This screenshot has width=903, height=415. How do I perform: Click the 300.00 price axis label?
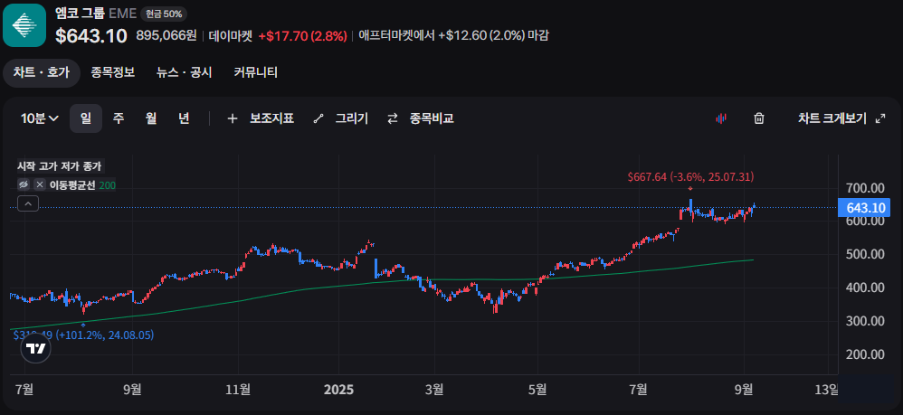(x=865, y=321)
